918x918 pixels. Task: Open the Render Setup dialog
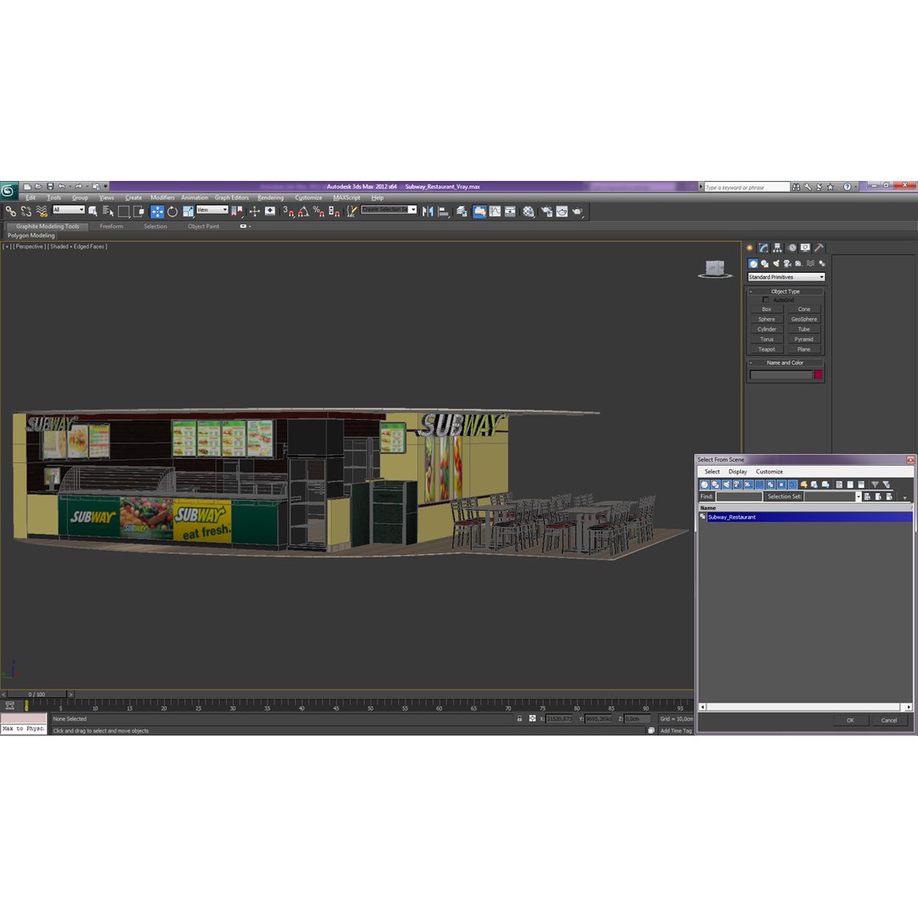[x=546, y=212]
